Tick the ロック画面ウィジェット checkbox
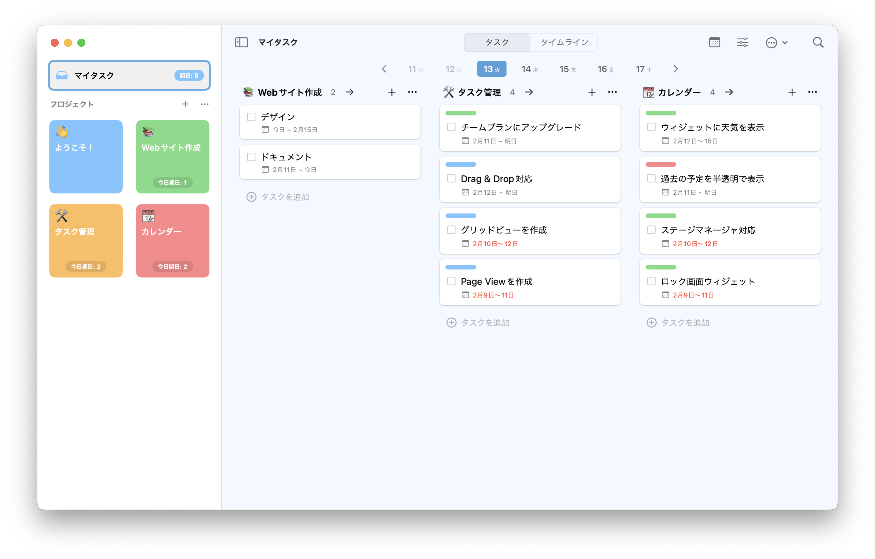The height and width of the screenshot is (559, 875). 651,281
